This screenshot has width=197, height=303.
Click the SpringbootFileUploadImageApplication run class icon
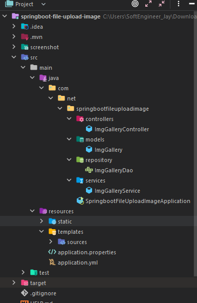(x=80, y=201)
